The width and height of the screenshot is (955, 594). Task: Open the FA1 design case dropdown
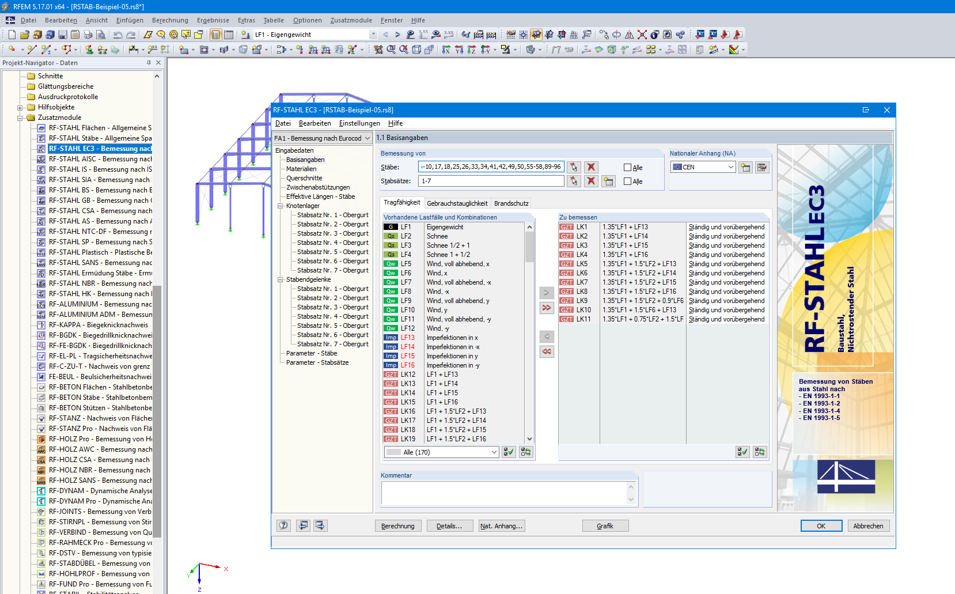(x=323, y=138)
